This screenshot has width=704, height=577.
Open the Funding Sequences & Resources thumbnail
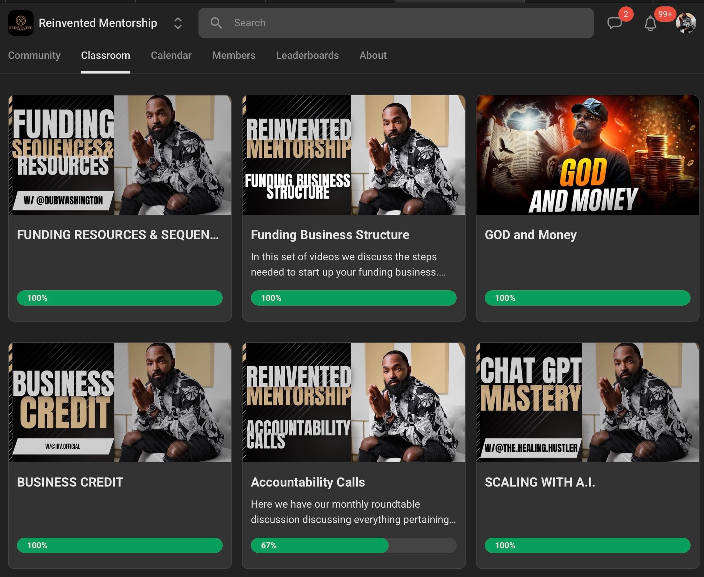[x=120, y=155]
